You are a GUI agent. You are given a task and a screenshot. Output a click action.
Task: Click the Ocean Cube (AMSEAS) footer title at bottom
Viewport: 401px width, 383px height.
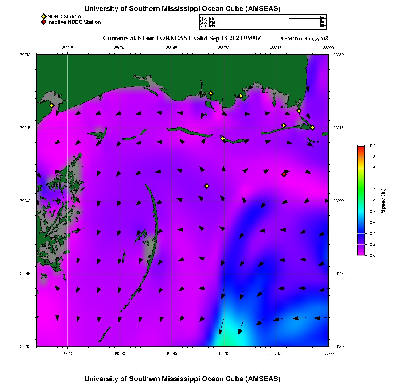182,379
